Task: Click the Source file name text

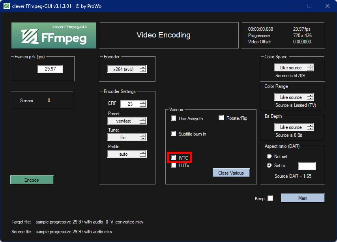Action: (74, 232)
